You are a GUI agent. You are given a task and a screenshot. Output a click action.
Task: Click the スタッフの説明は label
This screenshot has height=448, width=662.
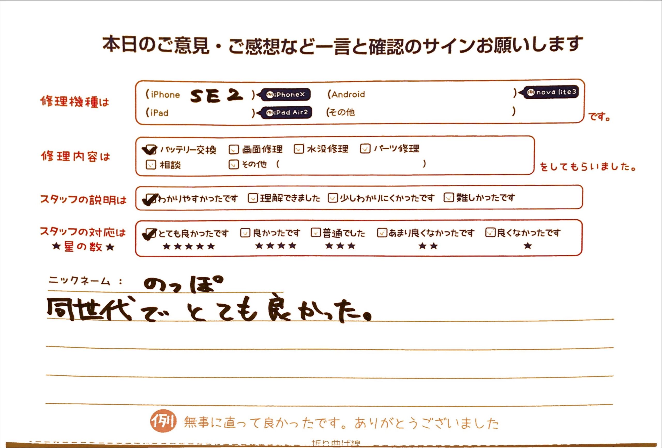click(83, 200)
